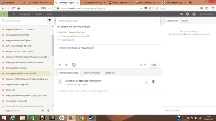Switch to Other Languages tab
This screenshot has height=121, width=216.
point(91,73)
